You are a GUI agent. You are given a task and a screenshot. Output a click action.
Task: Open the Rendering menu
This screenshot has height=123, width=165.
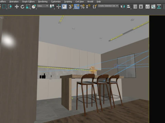coord(43,2)
